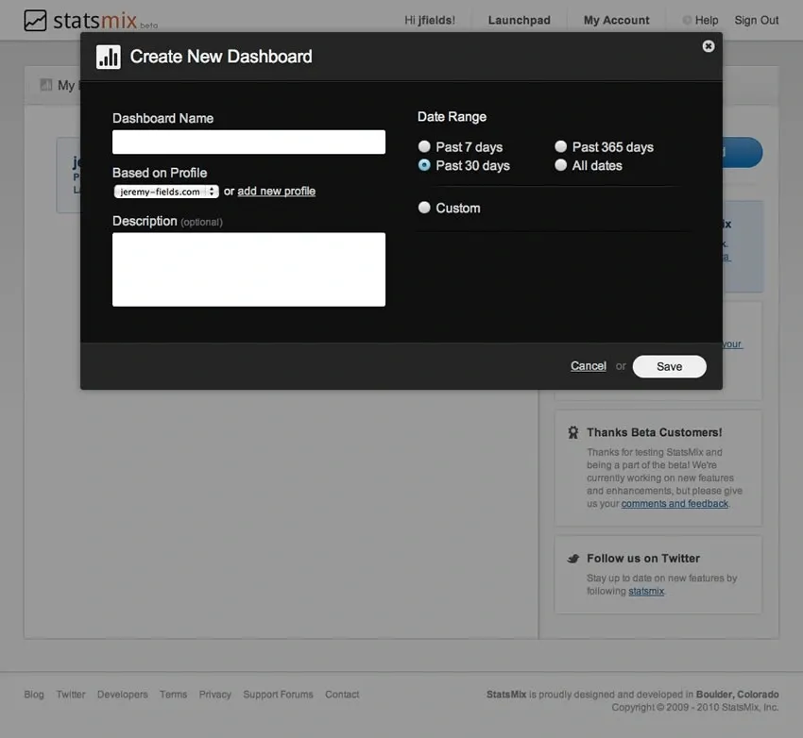
Task: Click the add new profile link
Action: click(276, 192)
